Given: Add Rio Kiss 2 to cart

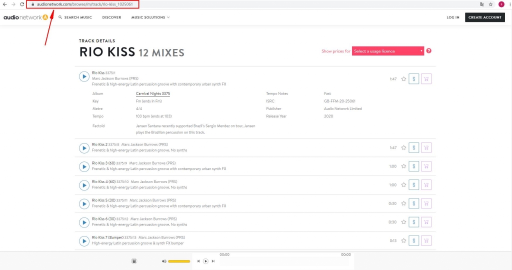Looking at the screenshot, I should (x=426, y=147).
